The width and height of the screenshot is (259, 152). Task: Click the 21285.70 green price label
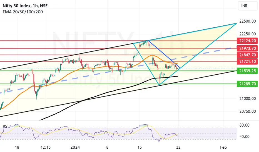pos(247,84)
